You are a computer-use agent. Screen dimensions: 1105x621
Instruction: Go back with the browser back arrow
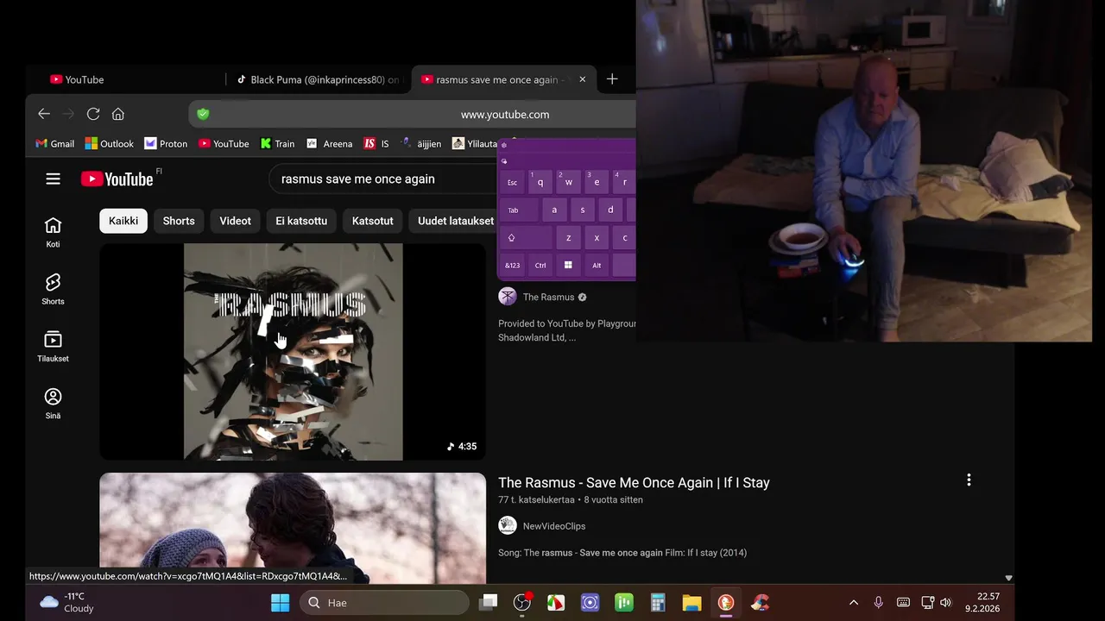(44, 114)
